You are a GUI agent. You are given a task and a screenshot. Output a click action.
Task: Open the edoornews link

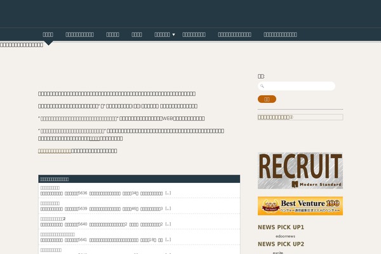click(x=285, y=236)
